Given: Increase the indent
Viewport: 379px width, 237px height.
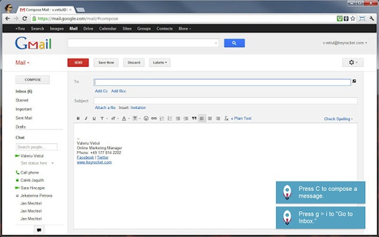Looking at the screenshot, I should pos(186,119).
